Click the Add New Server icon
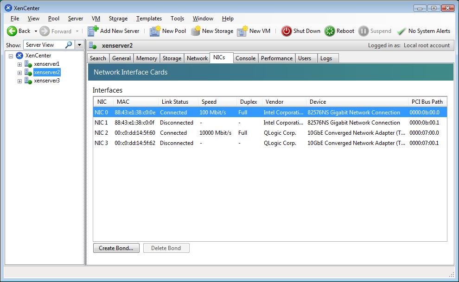 93,31
